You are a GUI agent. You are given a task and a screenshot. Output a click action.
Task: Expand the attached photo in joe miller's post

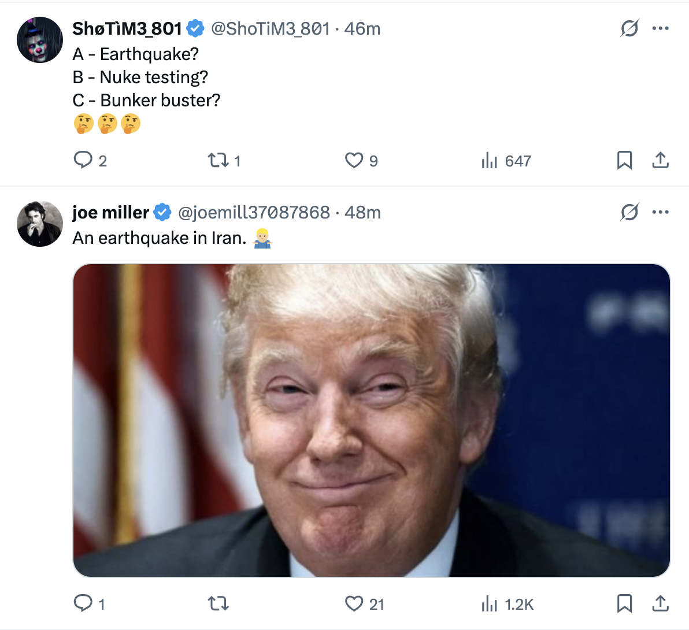tap(371, 420)
